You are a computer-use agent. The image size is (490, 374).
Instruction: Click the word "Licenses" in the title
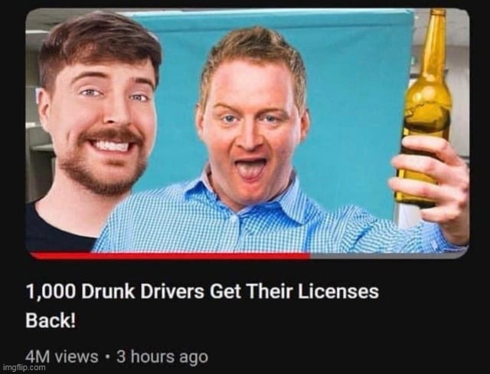(338, 291)
